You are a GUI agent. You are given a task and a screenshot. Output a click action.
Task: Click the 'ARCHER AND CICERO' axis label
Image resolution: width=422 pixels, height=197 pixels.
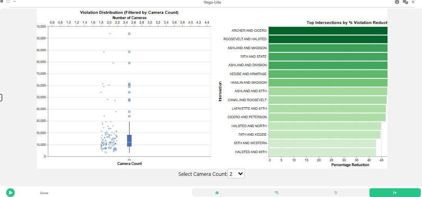(x=249, y=31)
